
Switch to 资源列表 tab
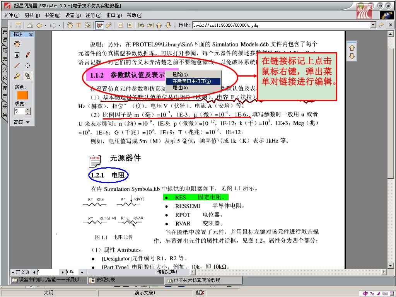coord(126,280)
